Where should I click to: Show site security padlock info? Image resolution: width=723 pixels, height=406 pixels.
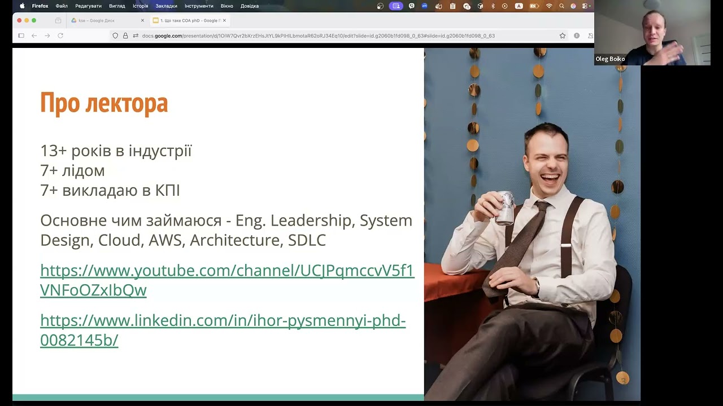[x=125, y=36]
